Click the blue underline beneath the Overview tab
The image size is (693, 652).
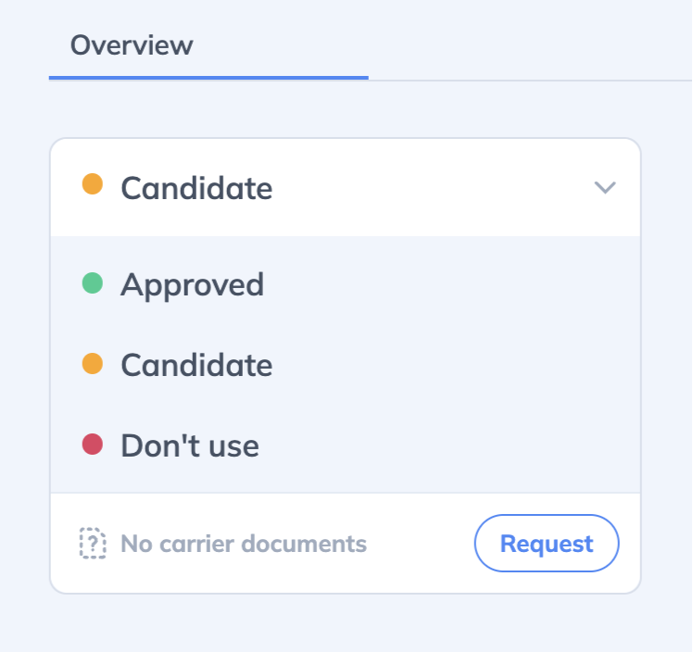[x=208, y=78]
